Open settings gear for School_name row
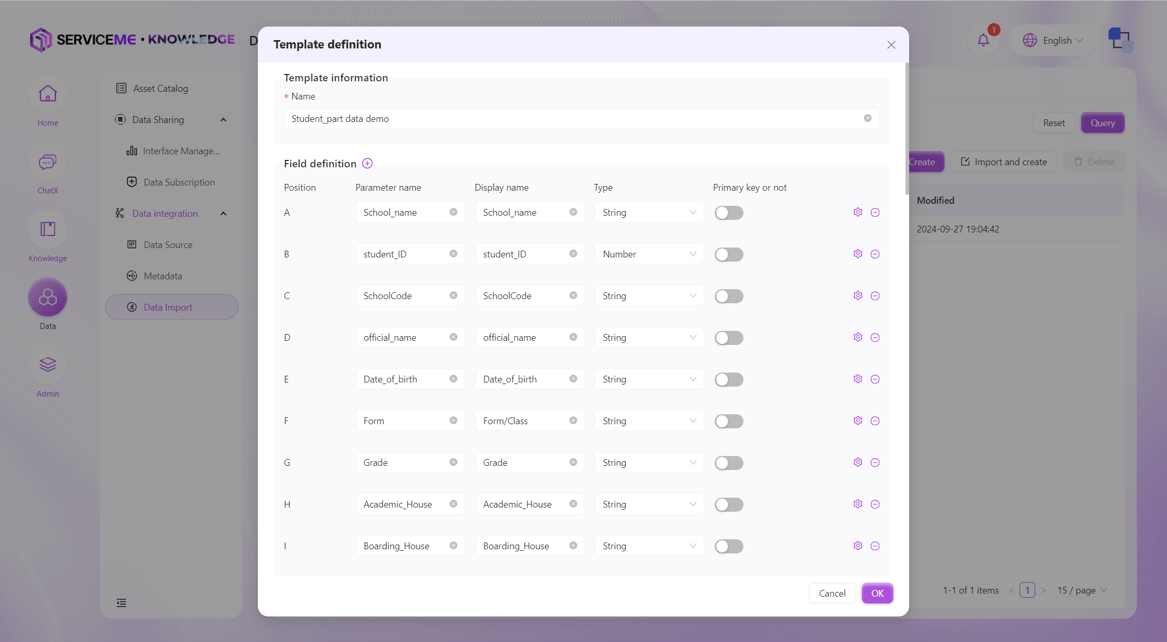 pyautogui.click(x=858, y=212)
